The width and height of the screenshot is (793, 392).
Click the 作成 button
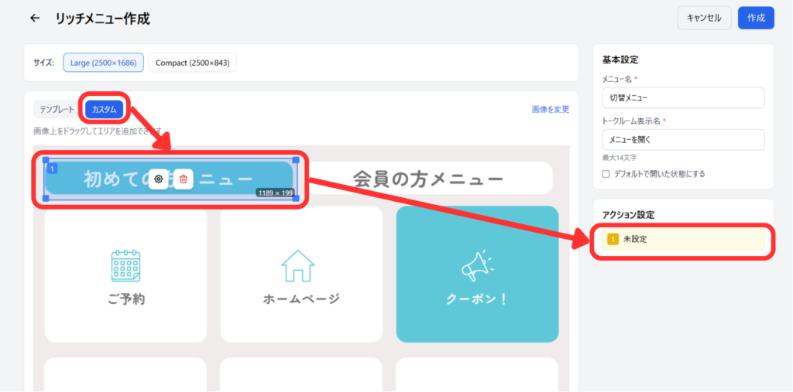pos(756,18)
